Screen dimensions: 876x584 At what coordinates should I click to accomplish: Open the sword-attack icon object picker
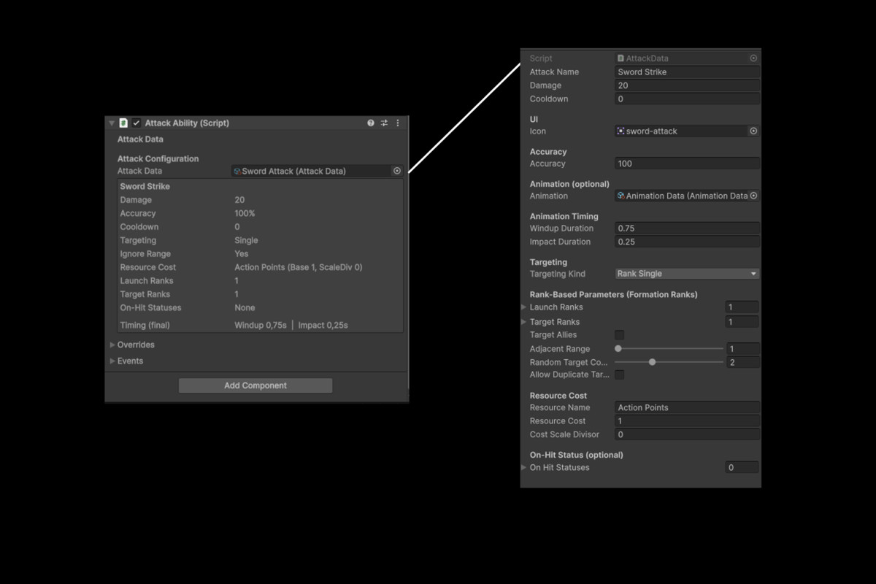click(x=754, y=131)
